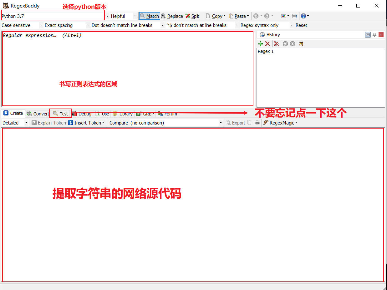Click the Export button
The image size is (387, 290).
coord(236,123)
